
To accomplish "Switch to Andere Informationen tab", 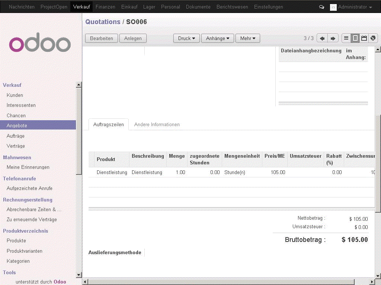I will [157, 125].
